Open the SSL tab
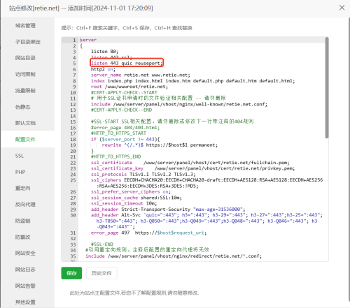The height and width of the screenshot is (308, 350). (x=20, y=156)
